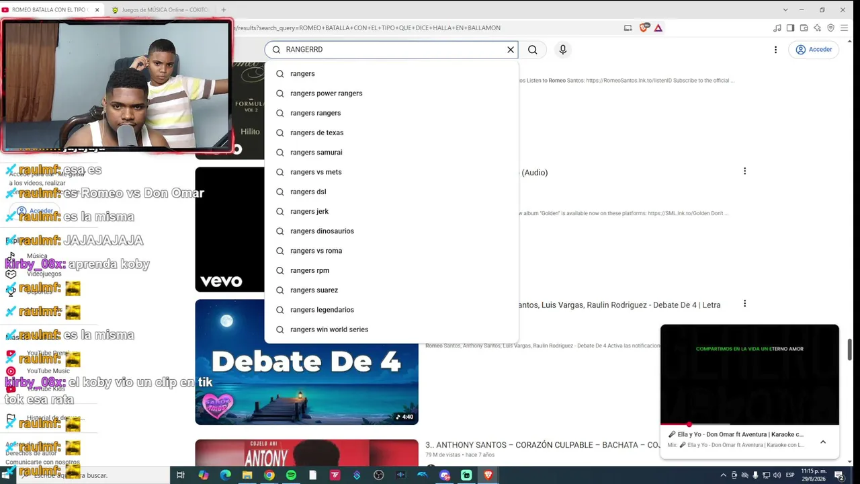This screenshot has height=484, width=860.
Task: Choose "rangers dinosaurios" suggestion
Action: coord(392,231)
